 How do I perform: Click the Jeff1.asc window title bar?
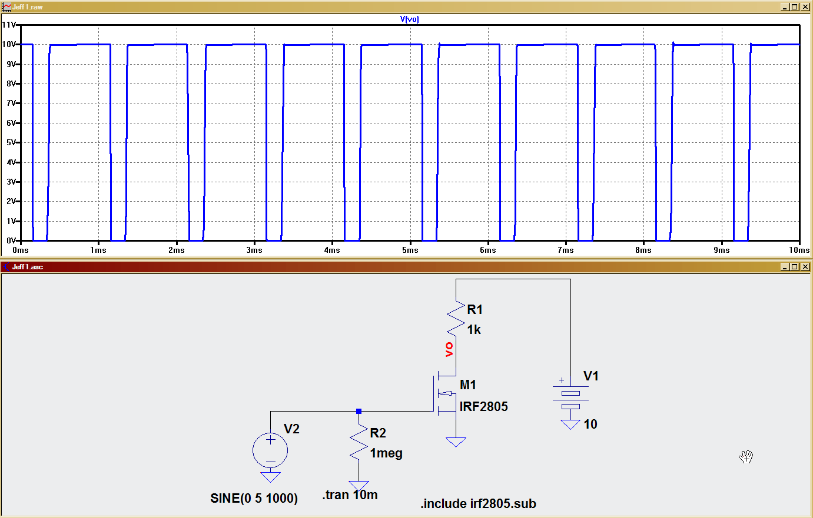(406, 266)
